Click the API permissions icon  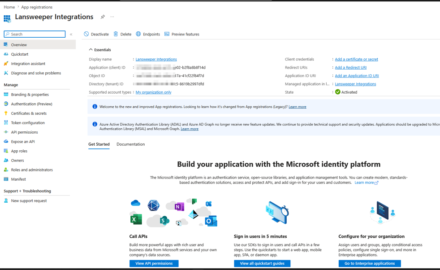6,132
